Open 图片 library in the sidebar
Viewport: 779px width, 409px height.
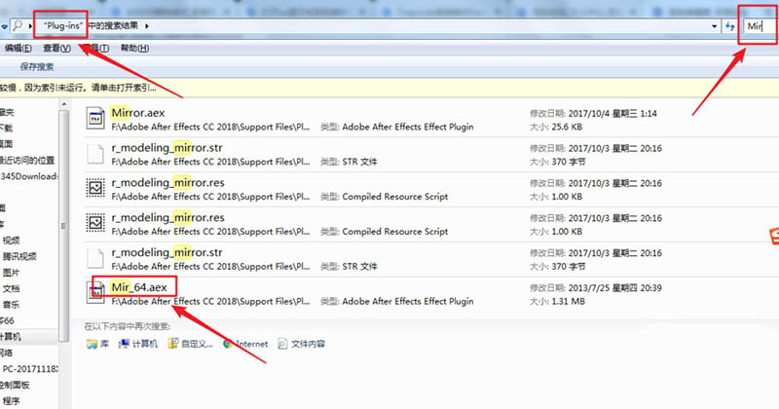coord(12,273)
